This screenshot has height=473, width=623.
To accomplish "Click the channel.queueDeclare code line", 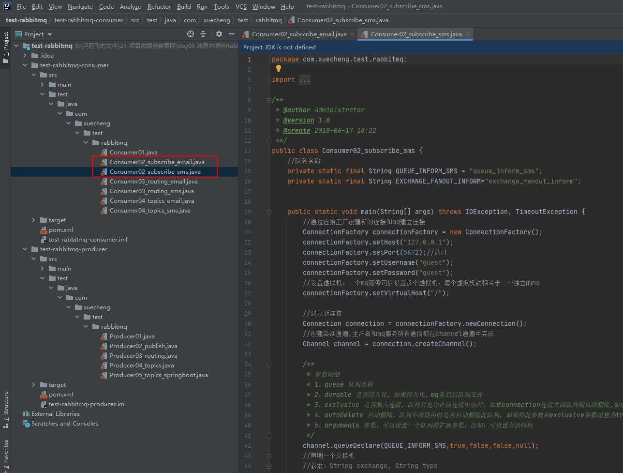I will tap(420, 445).
